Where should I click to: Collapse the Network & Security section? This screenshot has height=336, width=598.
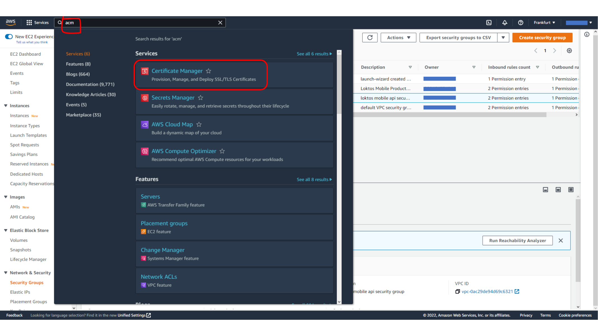[x=6, y=272]
